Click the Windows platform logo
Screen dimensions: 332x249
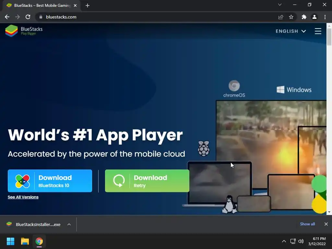click(x=294, y=90)
